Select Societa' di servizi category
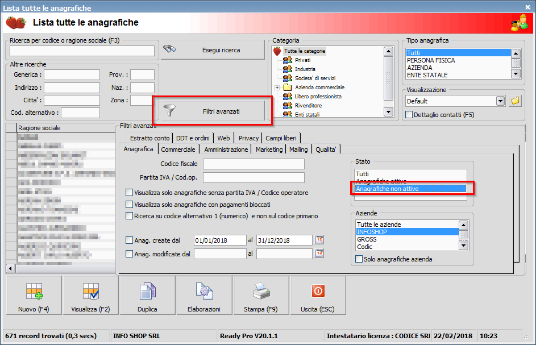This screenshot has width=536, height=345. pos(315,78)
